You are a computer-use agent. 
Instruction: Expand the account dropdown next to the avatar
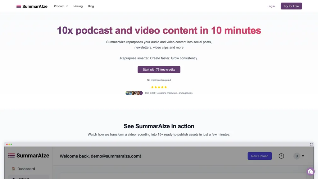pyautogui.click(x=303, y=156)
